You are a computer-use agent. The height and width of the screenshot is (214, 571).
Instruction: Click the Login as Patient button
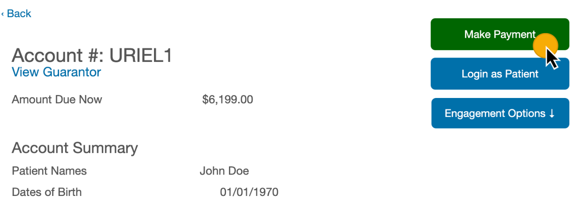(500, 74)
